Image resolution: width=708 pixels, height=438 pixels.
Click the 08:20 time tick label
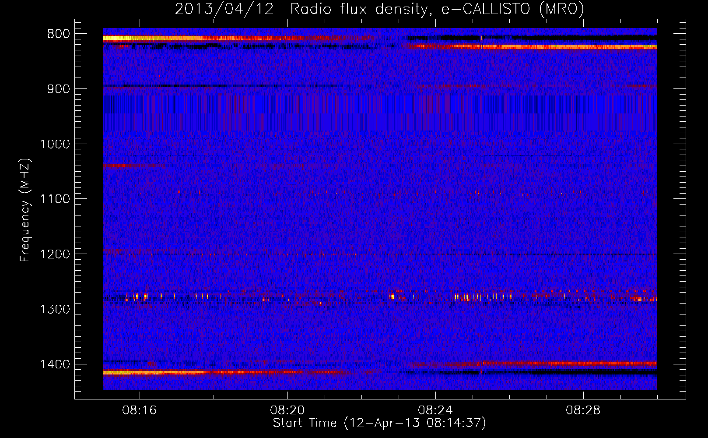(x=287, y=410)
